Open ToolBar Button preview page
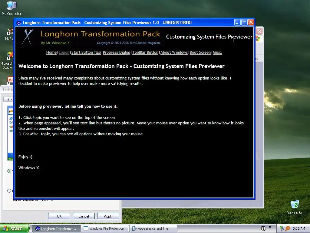The image size is (310, 233). click(145, 52)
